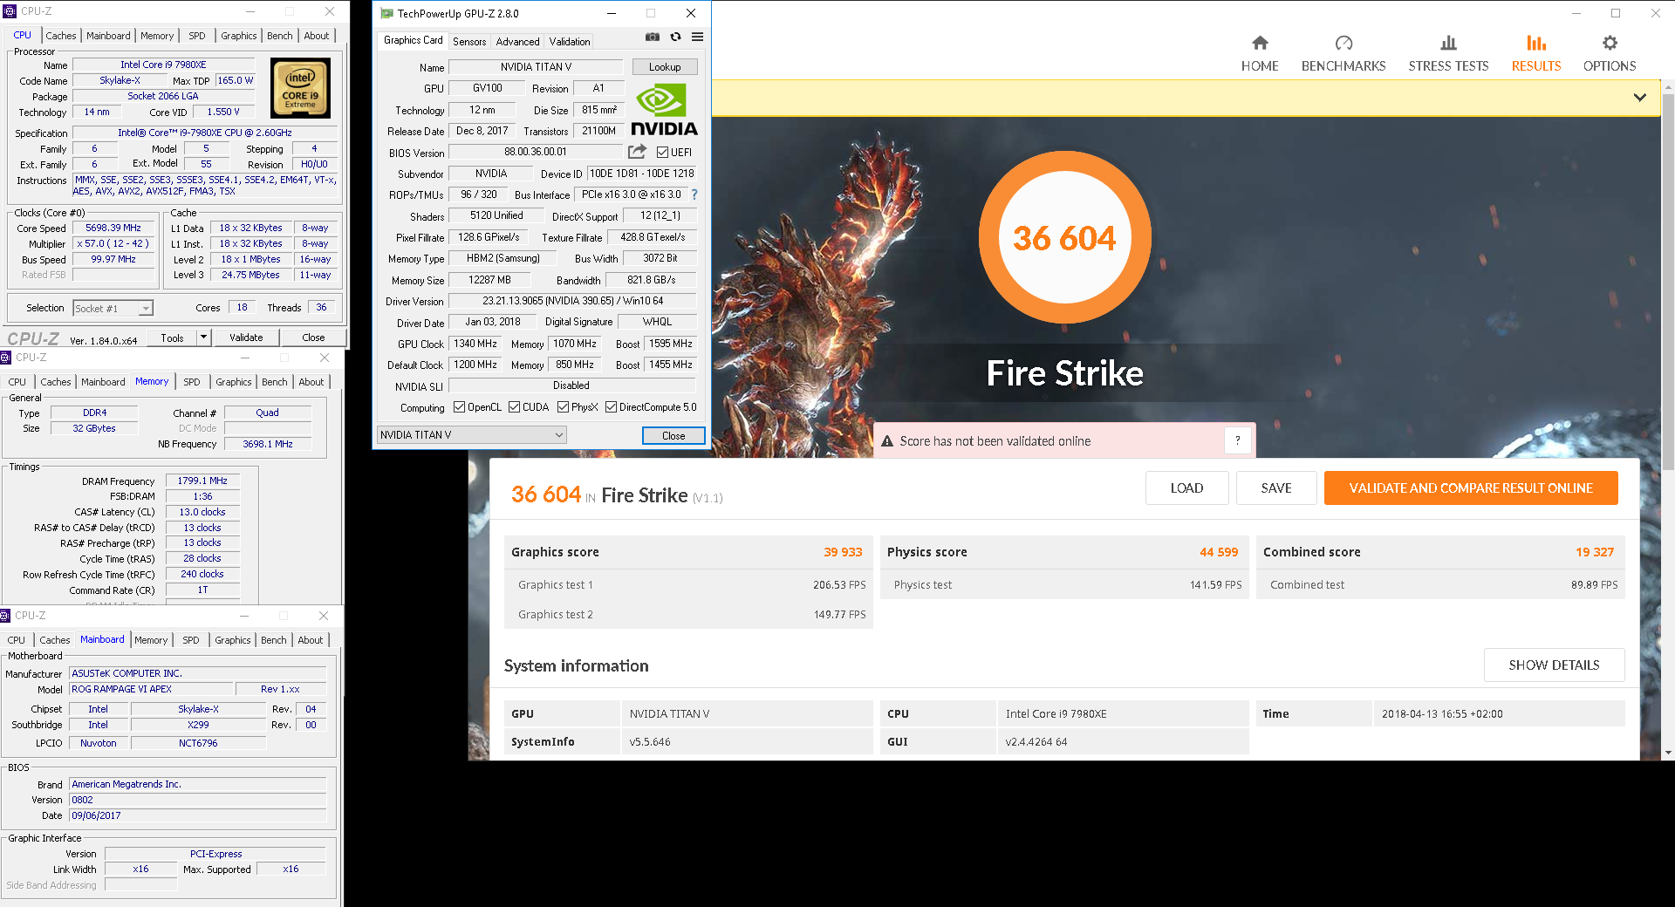Open help for the unvalidated score message
Image resolution: width=1675 pixels, height=907 pixels.
(1237, 440)
